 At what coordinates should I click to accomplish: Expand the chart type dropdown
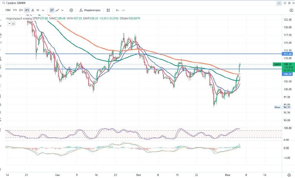[63, 10]
